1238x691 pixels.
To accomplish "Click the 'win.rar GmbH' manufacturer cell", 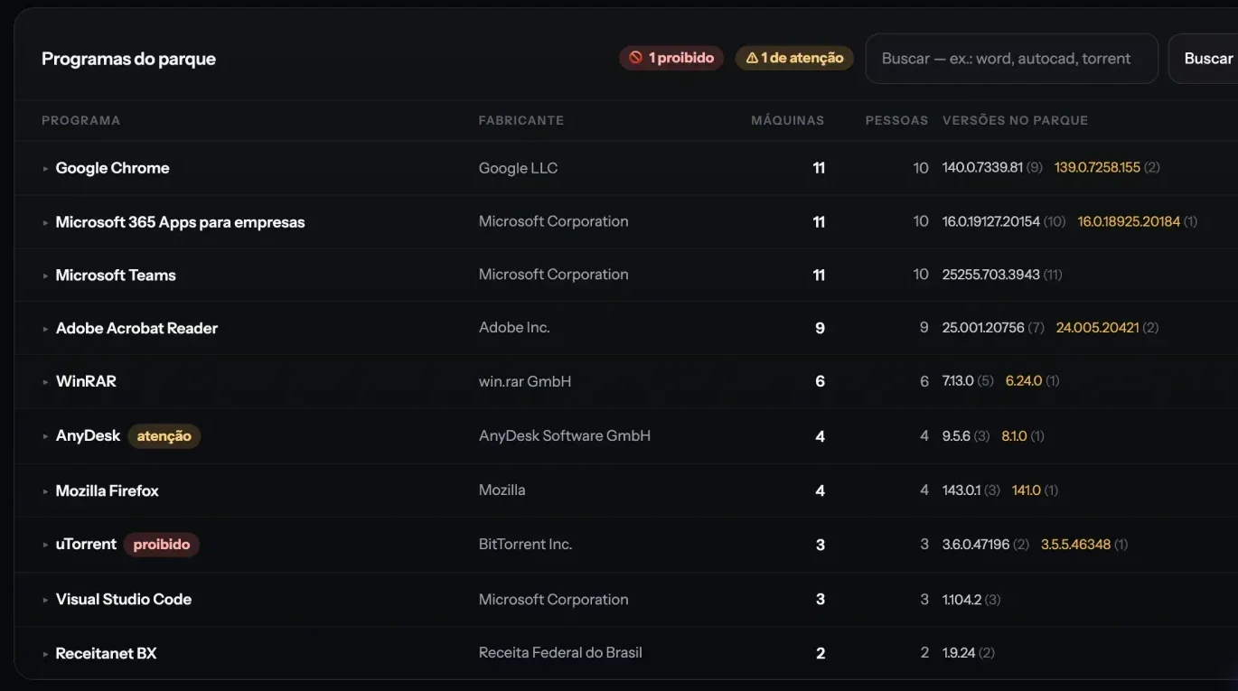I will coord(525,381).
